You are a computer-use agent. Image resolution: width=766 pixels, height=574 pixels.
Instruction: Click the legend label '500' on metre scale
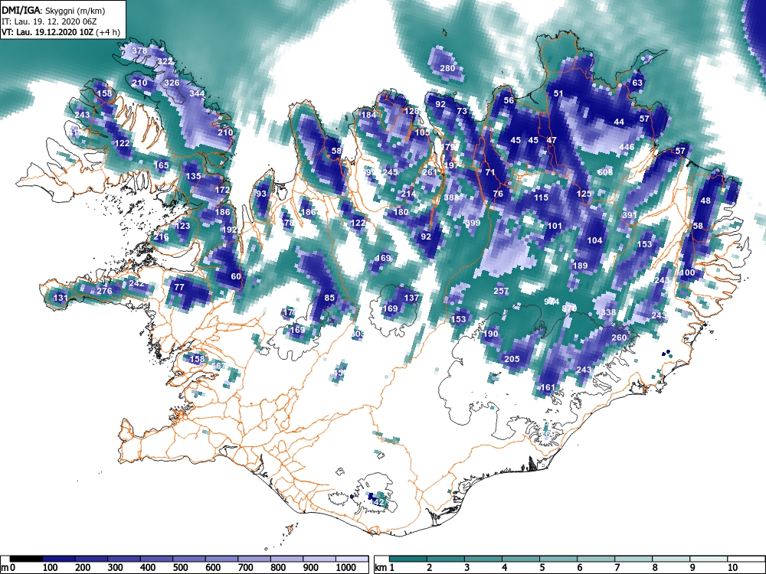click(x=180, y=567)
